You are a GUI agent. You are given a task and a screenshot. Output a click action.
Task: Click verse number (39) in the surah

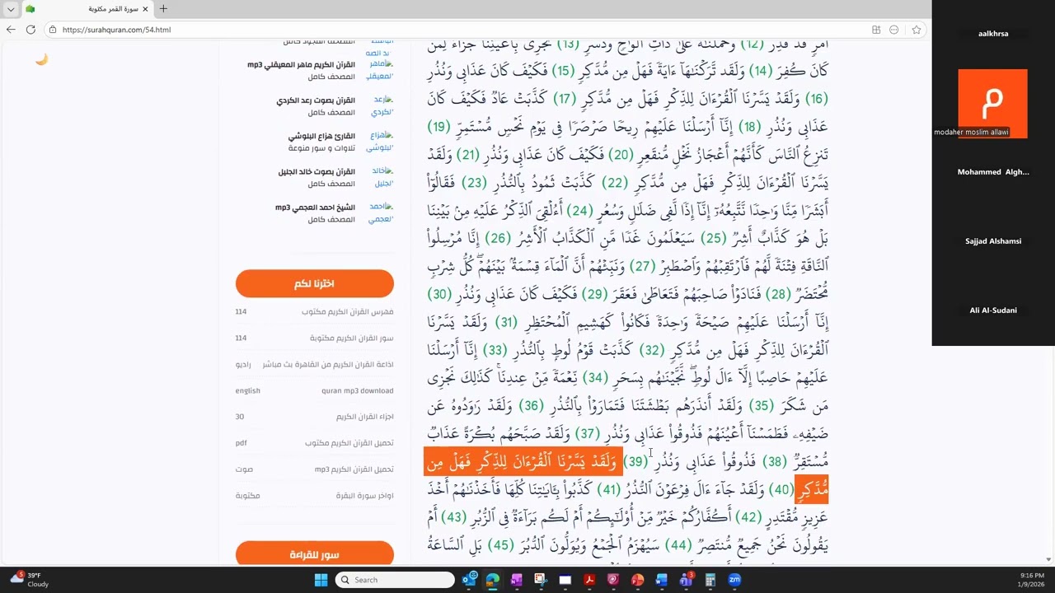point(635,462)
